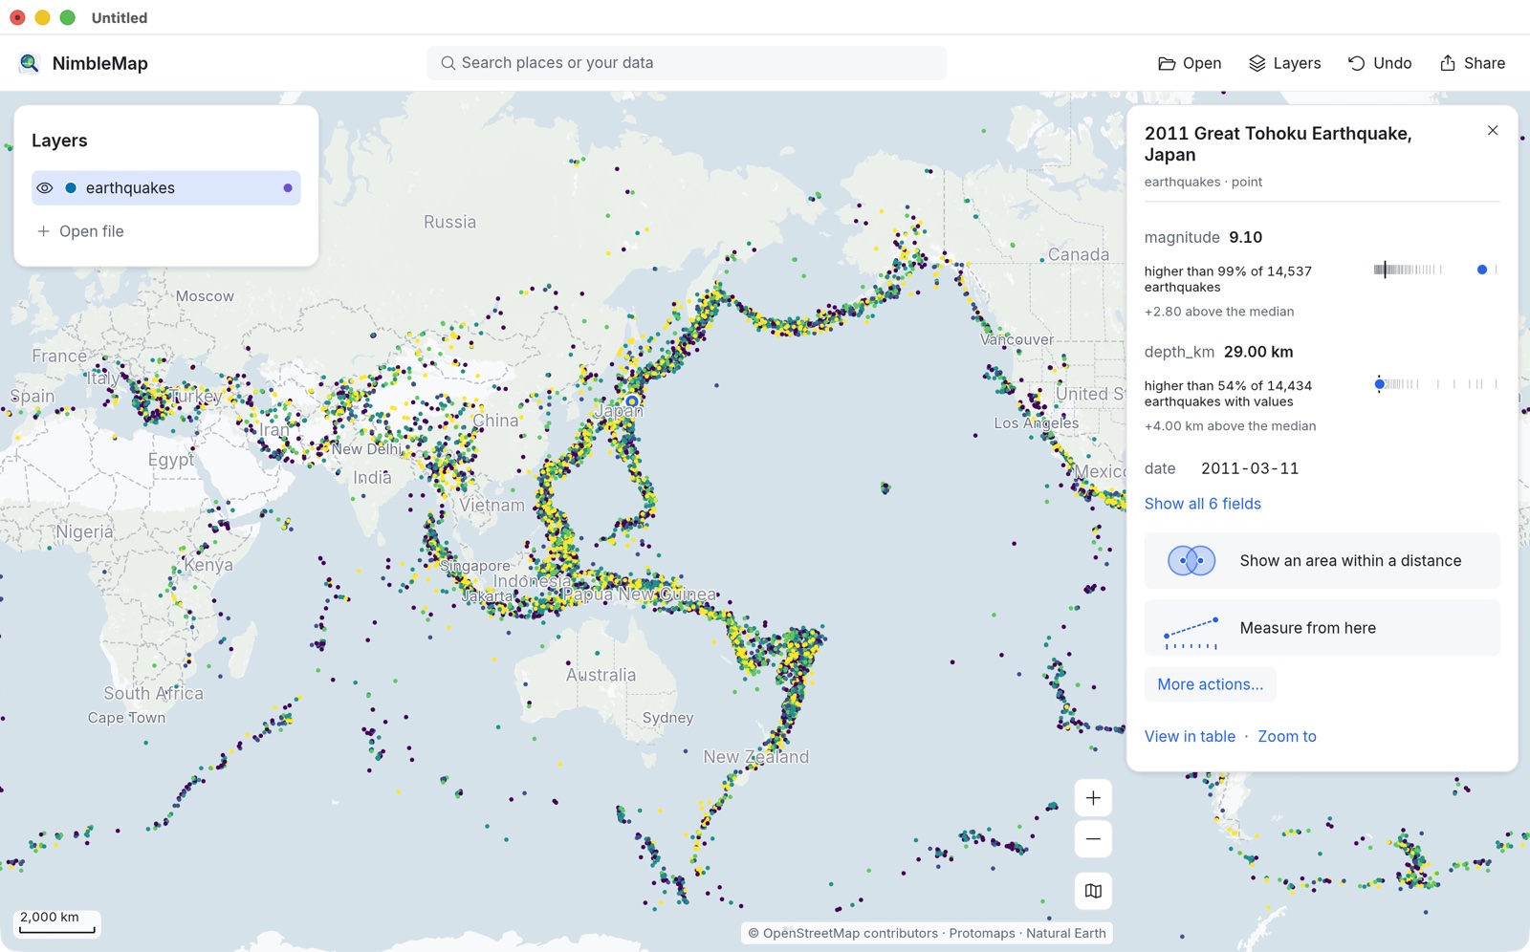Click the NimbleMap logo icon

pos(29,63)
